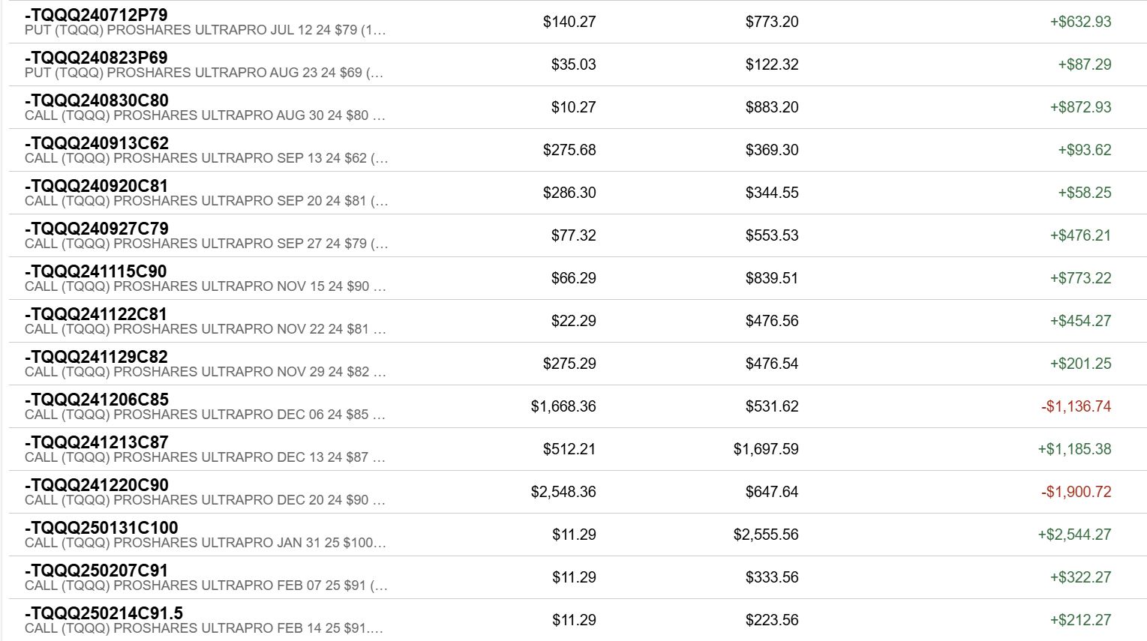Click the -TQQQ240920C81 ticker
Screen dimensions: 1147x641
[96, 186]
